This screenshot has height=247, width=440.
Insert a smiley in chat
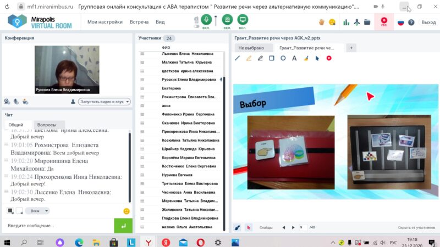click(x=127, y=211)
